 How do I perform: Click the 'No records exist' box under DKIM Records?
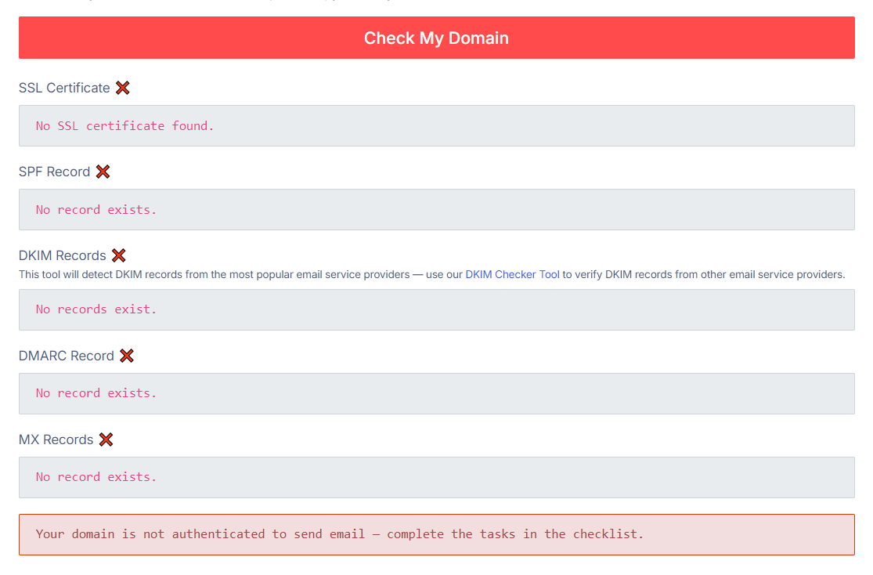point(436,309)
